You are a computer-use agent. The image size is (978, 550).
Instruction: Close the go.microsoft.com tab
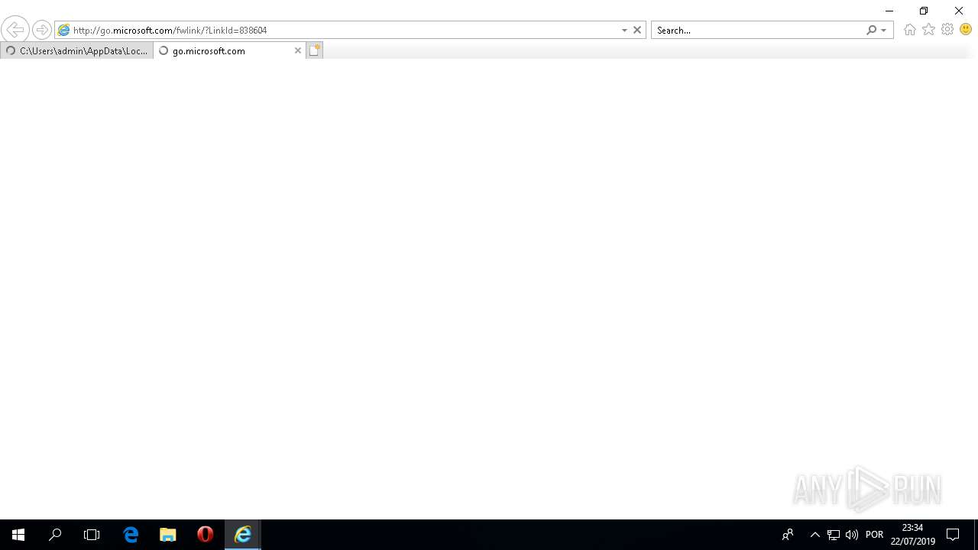tap(298, 50)
